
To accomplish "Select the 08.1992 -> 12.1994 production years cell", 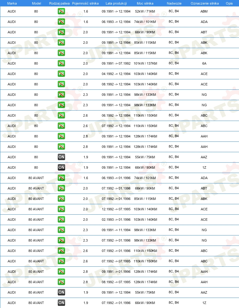I will click(116, 84).
